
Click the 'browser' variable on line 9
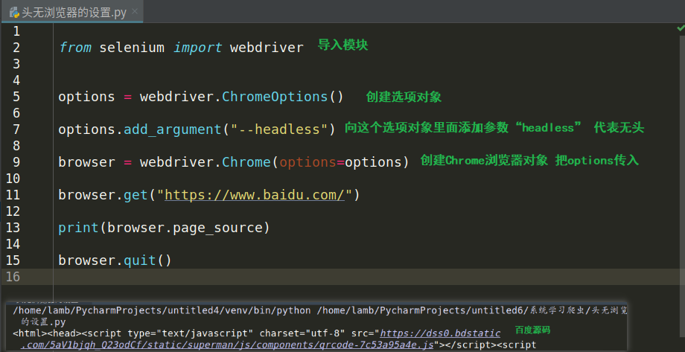(x=86, y=162)
